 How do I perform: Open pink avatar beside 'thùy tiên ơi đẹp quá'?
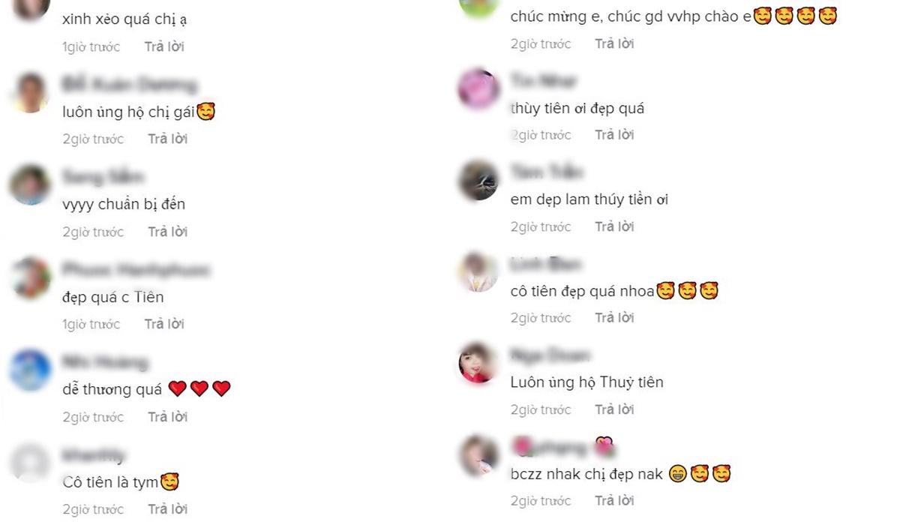[x=478, y=89]
